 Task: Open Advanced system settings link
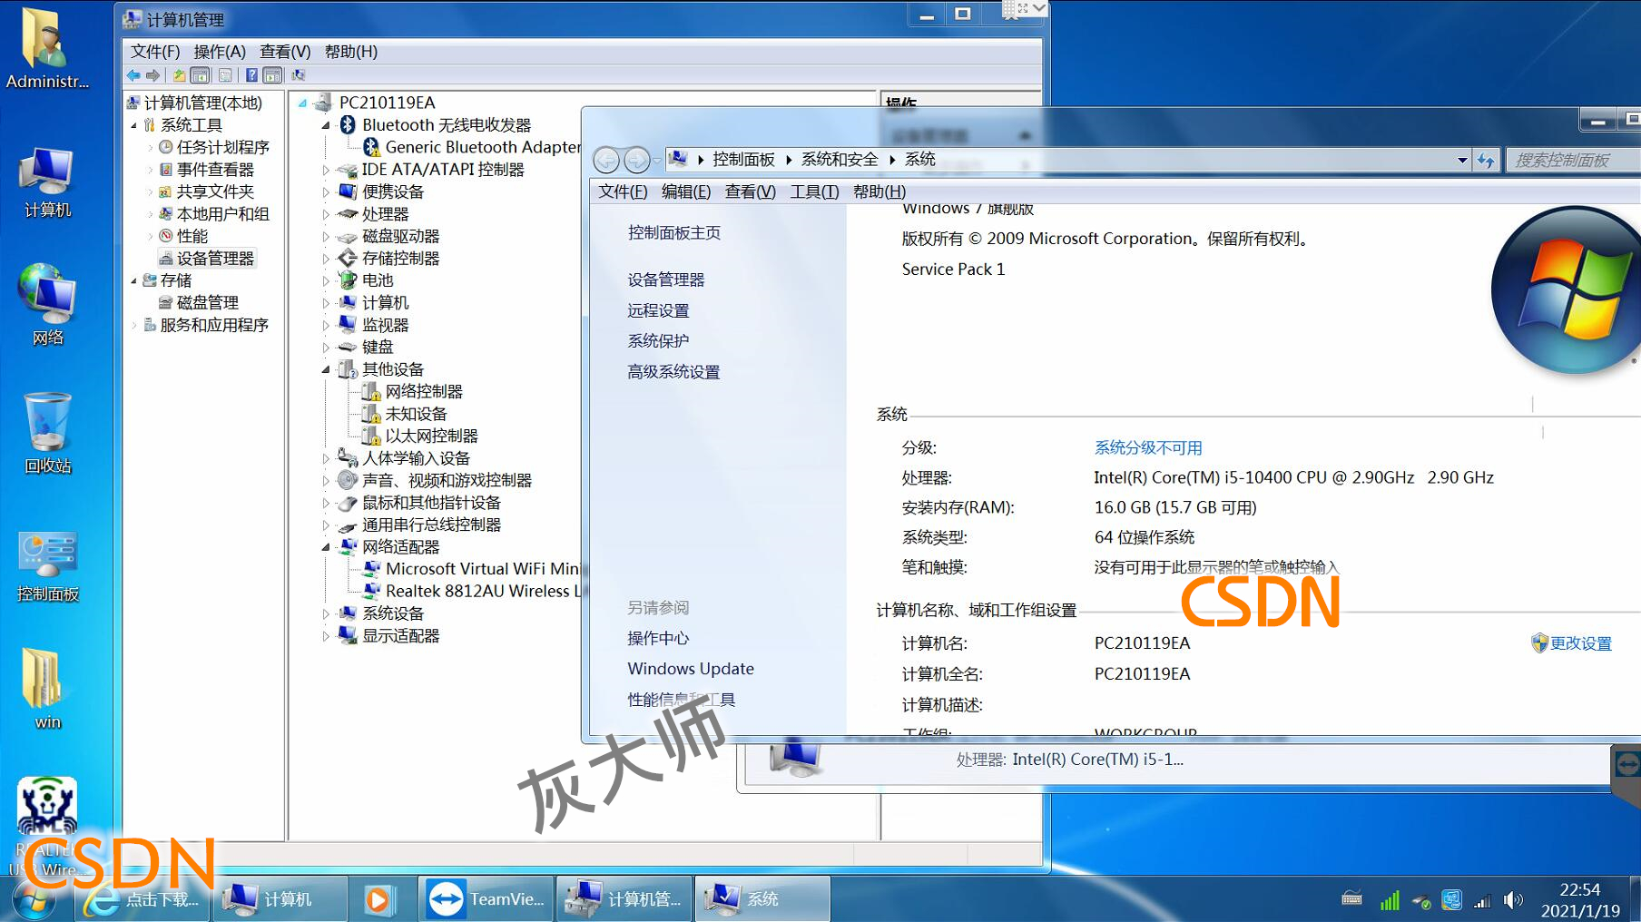click(673, 372)
